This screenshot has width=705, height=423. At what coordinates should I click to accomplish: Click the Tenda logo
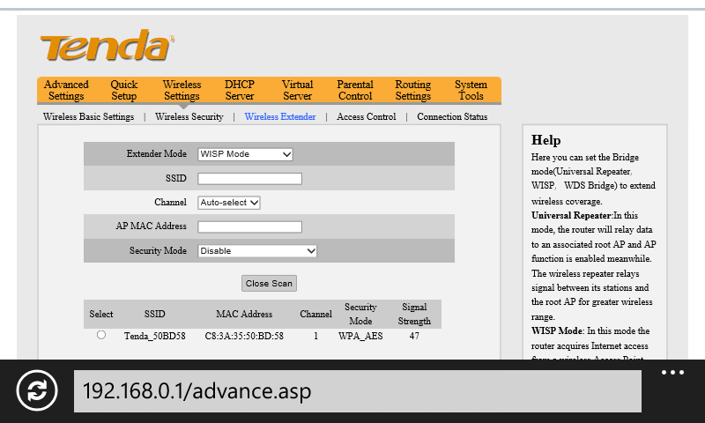tap(108, 46)
